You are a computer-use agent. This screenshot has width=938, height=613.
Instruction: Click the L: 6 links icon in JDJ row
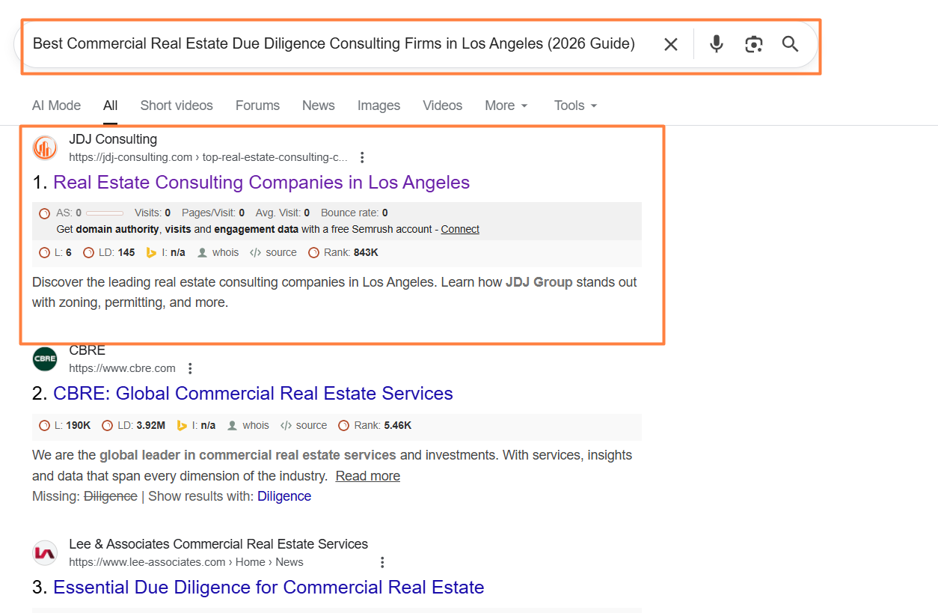(x=44, y=253)
